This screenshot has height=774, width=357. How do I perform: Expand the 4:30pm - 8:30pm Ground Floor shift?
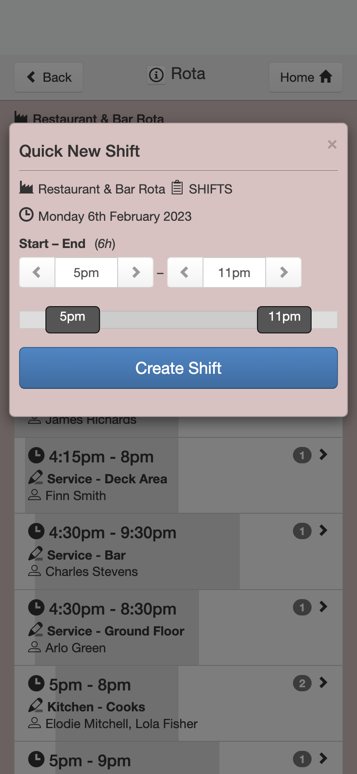(x=323, y=607)
